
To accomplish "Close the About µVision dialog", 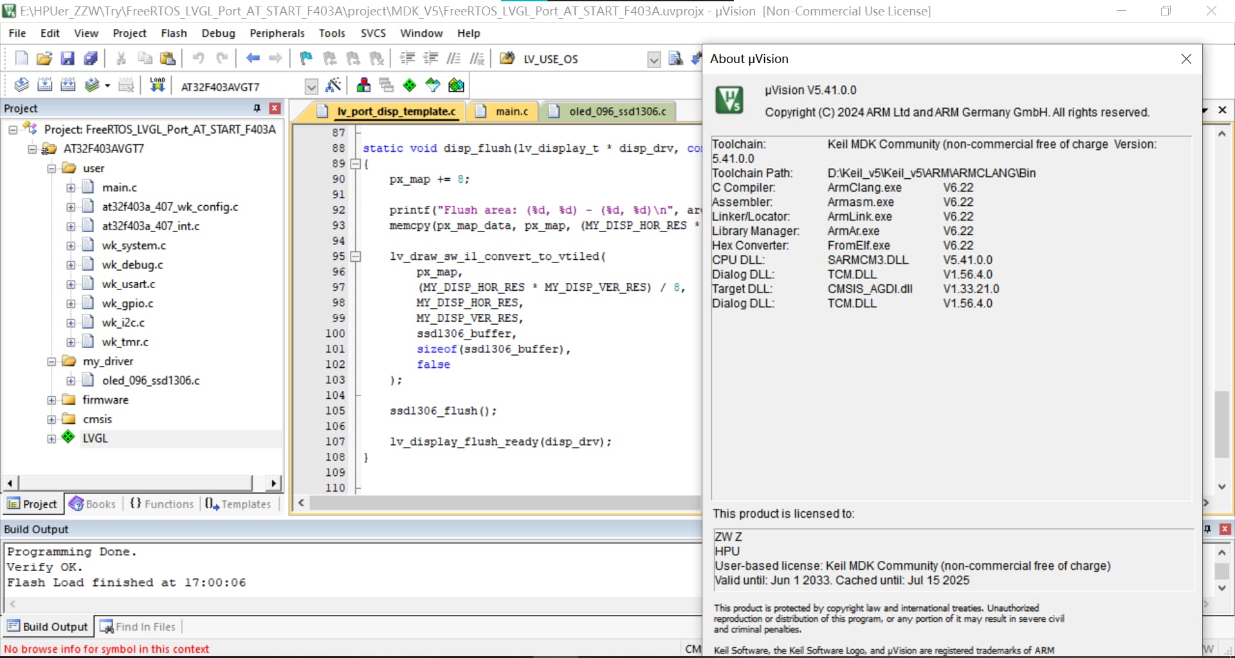I will point(1186,59).
